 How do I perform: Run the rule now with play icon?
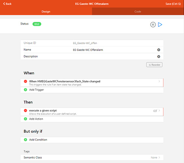tap(160, 25)
